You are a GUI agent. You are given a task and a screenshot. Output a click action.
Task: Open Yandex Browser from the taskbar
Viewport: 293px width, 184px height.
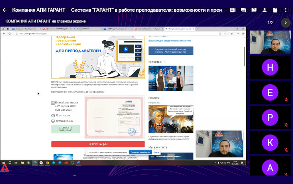point(41,163)
